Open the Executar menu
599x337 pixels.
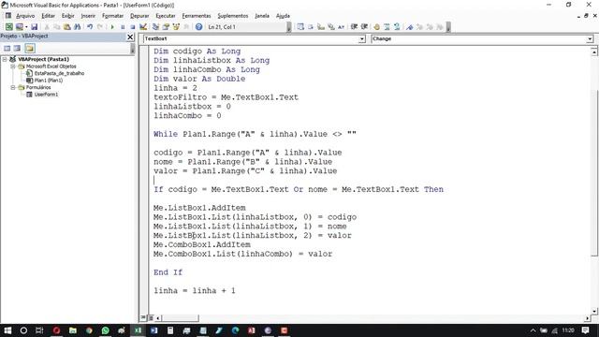click(x=166, y=16)
